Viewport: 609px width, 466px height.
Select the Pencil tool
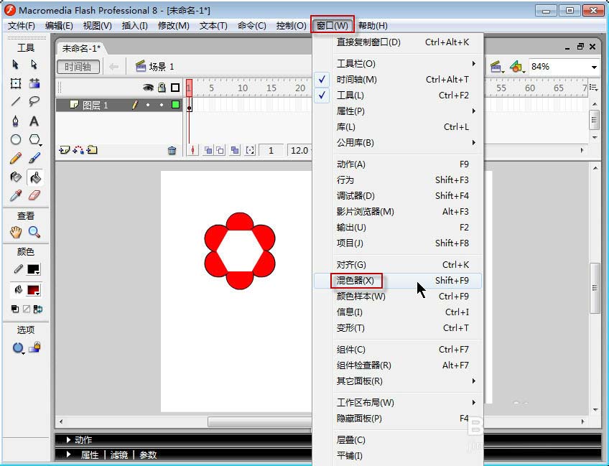[16, 158]
